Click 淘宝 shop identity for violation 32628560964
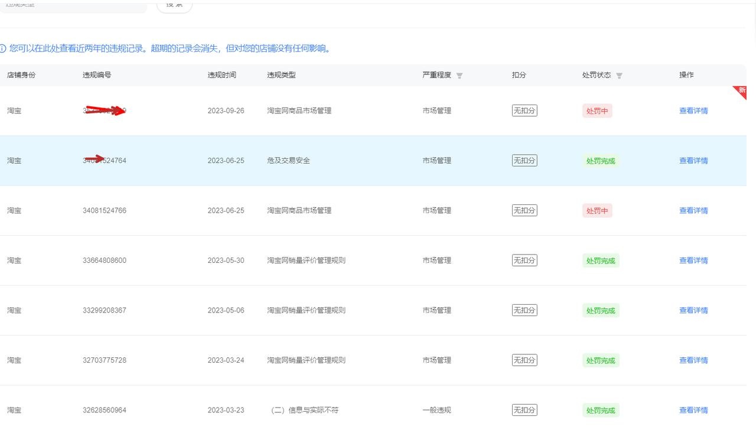Image resolution: width=756 pixels, height=433 pixels. [x=14, y=410]
